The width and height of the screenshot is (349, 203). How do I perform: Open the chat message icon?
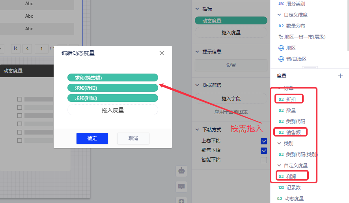click(181, 186)
